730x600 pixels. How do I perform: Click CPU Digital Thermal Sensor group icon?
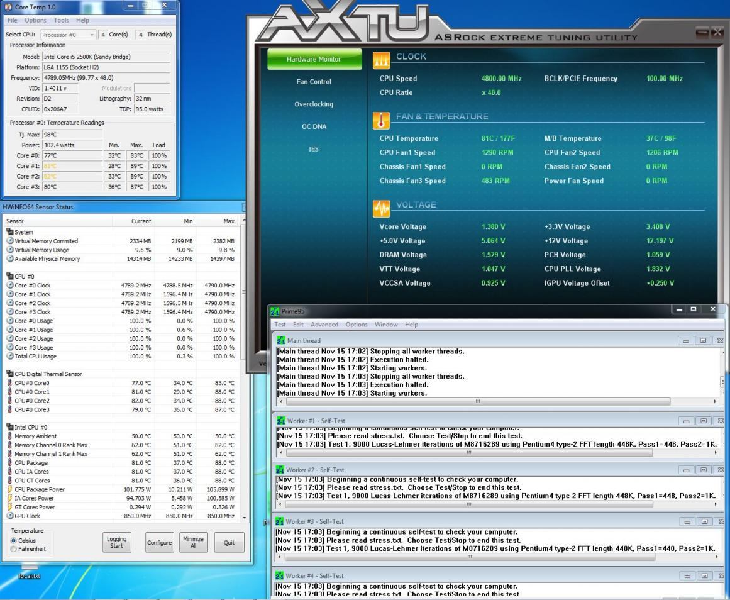[x=9, y=374]
